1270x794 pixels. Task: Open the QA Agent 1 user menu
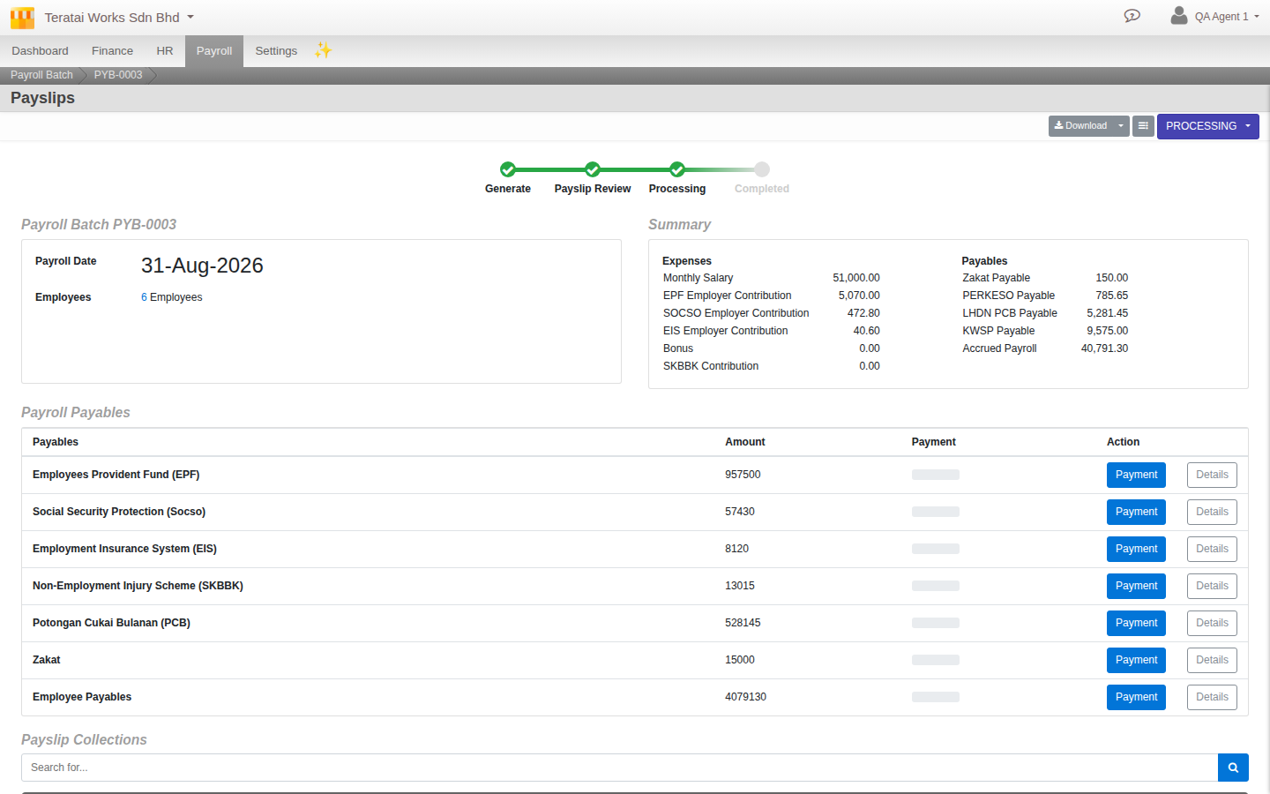coord(1227,17)
